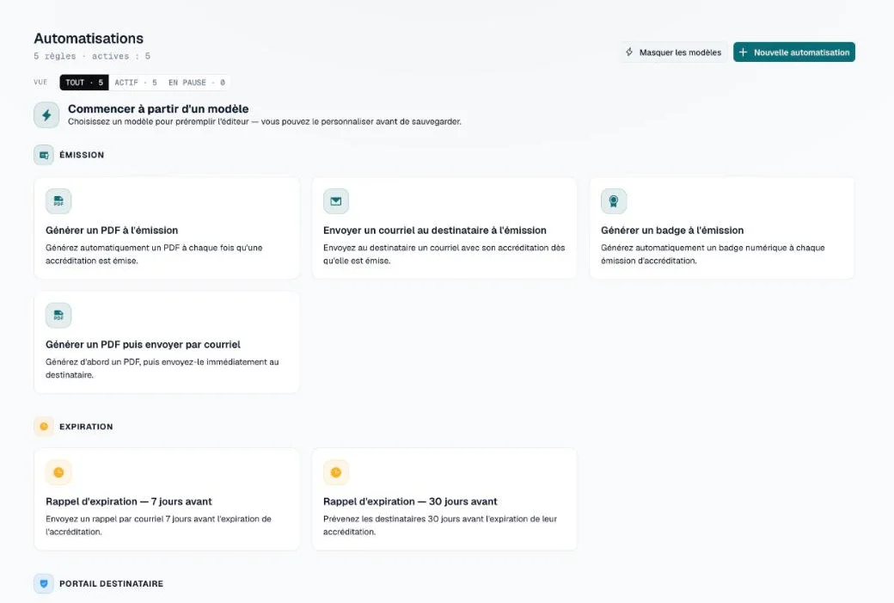The image size is (894, 603).
Task: Click 'Envoyez un rappel par courriel 7 jours' description
Action: (158, 525)
